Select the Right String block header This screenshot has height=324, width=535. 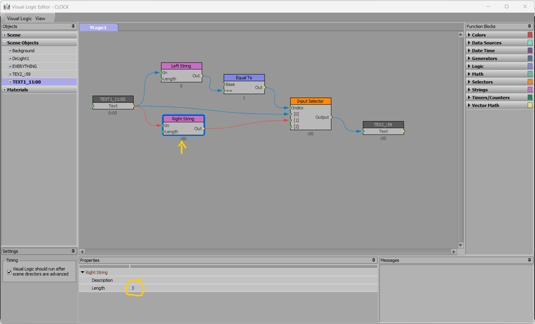[x=183, y=119]
